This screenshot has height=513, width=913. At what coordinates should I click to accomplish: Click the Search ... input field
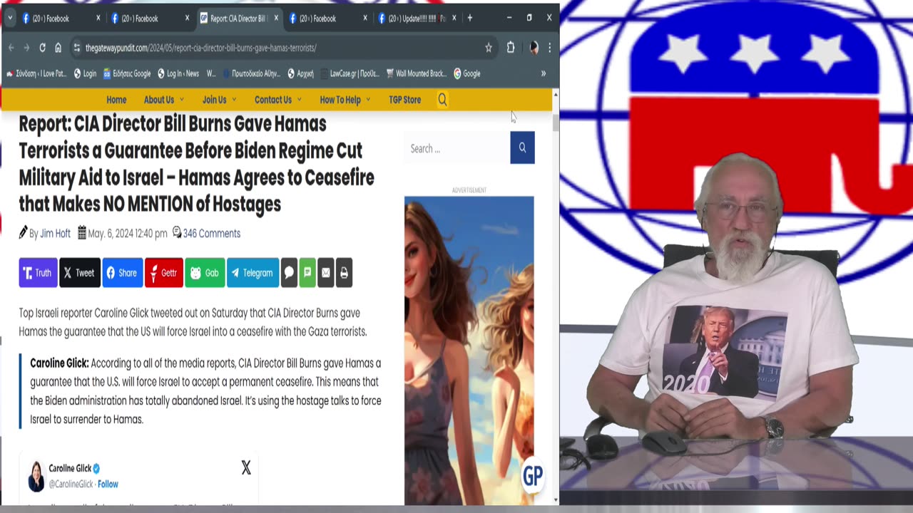(457, 148)
